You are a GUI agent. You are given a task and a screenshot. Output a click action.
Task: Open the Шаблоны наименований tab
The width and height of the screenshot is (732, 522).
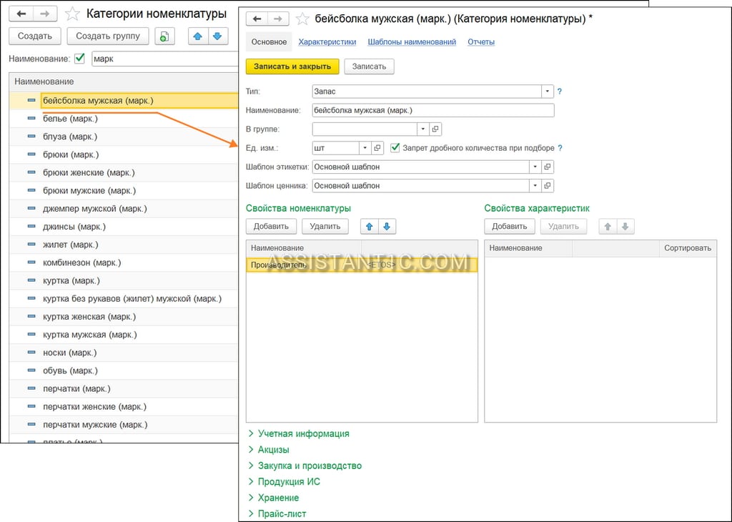pos(412,42)
